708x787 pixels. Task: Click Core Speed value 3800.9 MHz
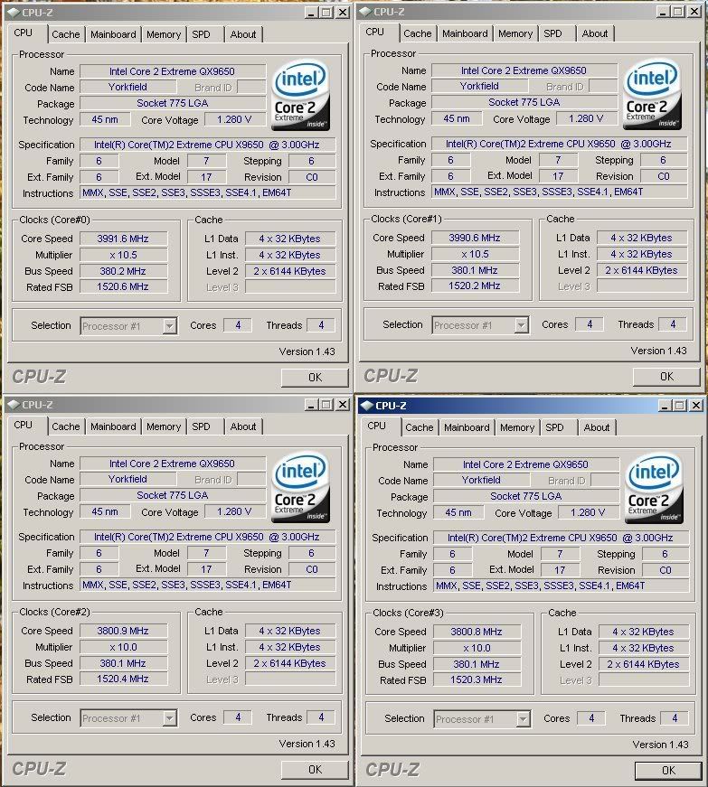click(x=123, y=631)
